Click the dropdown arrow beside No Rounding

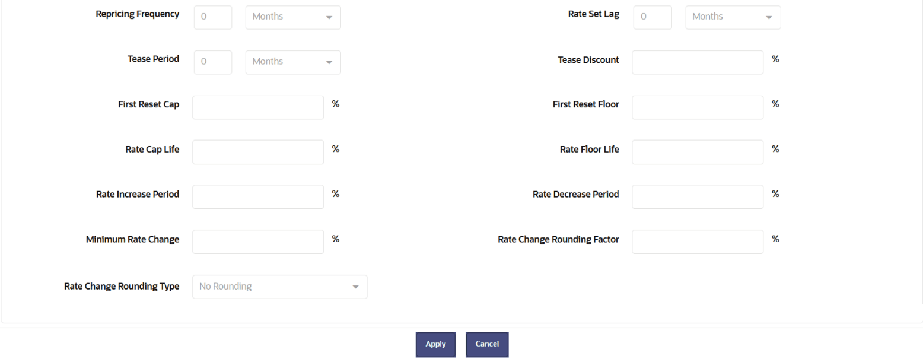[x=357, y=287]
